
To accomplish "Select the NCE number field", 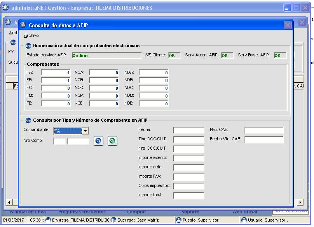I will tap(104, 103).
